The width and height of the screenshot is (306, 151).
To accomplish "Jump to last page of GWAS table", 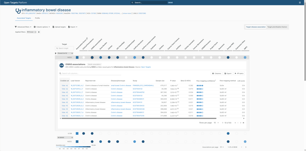I will pos(243,123).
